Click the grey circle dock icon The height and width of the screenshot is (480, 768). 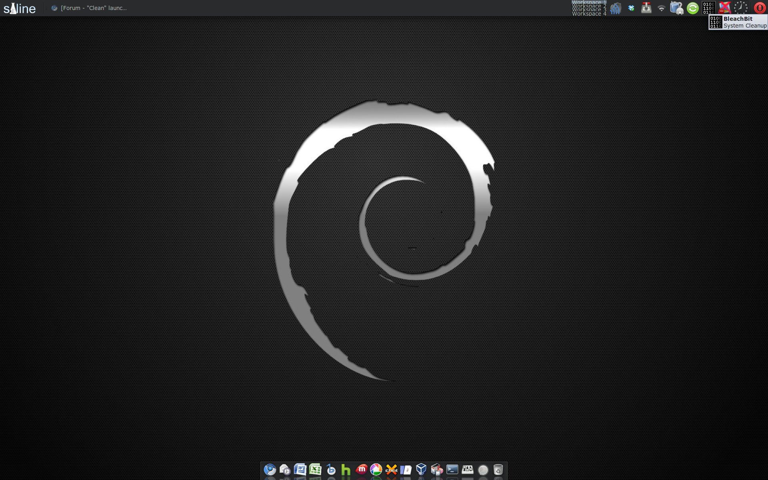tap(483, 470)
